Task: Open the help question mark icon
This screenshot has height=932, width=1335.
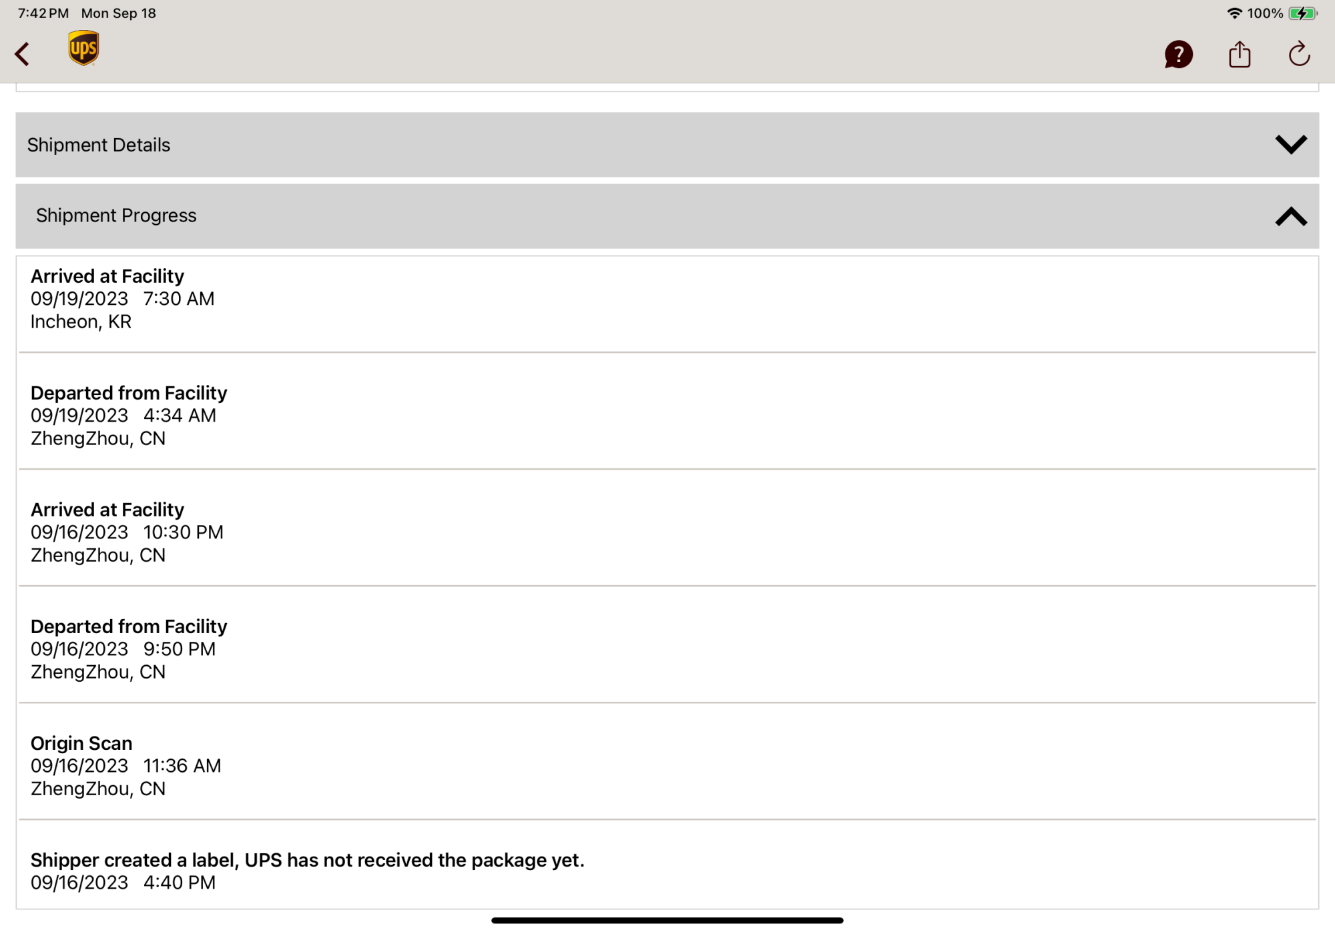Action: pos(1178,55)
